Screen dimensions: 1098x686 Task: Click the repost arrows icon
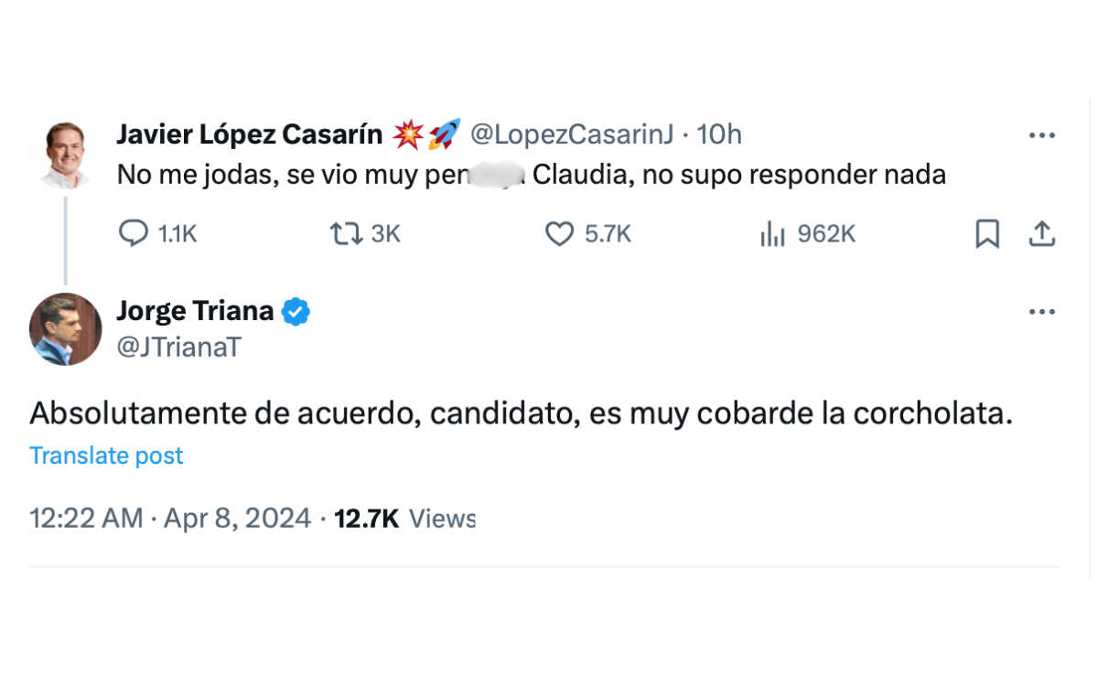345,234
